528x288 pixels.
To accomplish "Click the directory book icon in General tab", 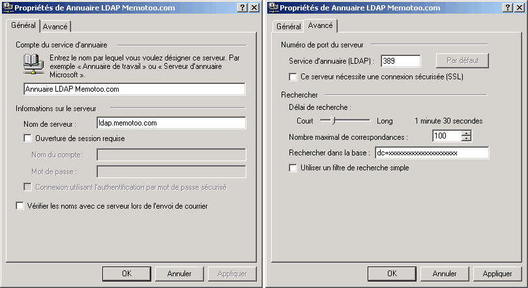I will [33, 64].
